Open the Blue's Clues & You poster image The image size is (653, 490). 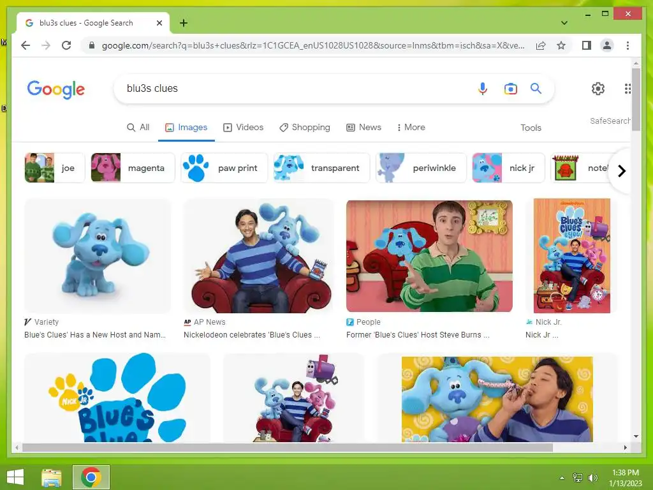[x=572, y=256]
